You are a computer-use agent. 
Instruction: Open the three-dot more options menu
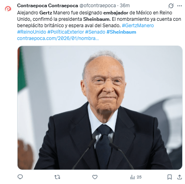click(x=179, y=6)
